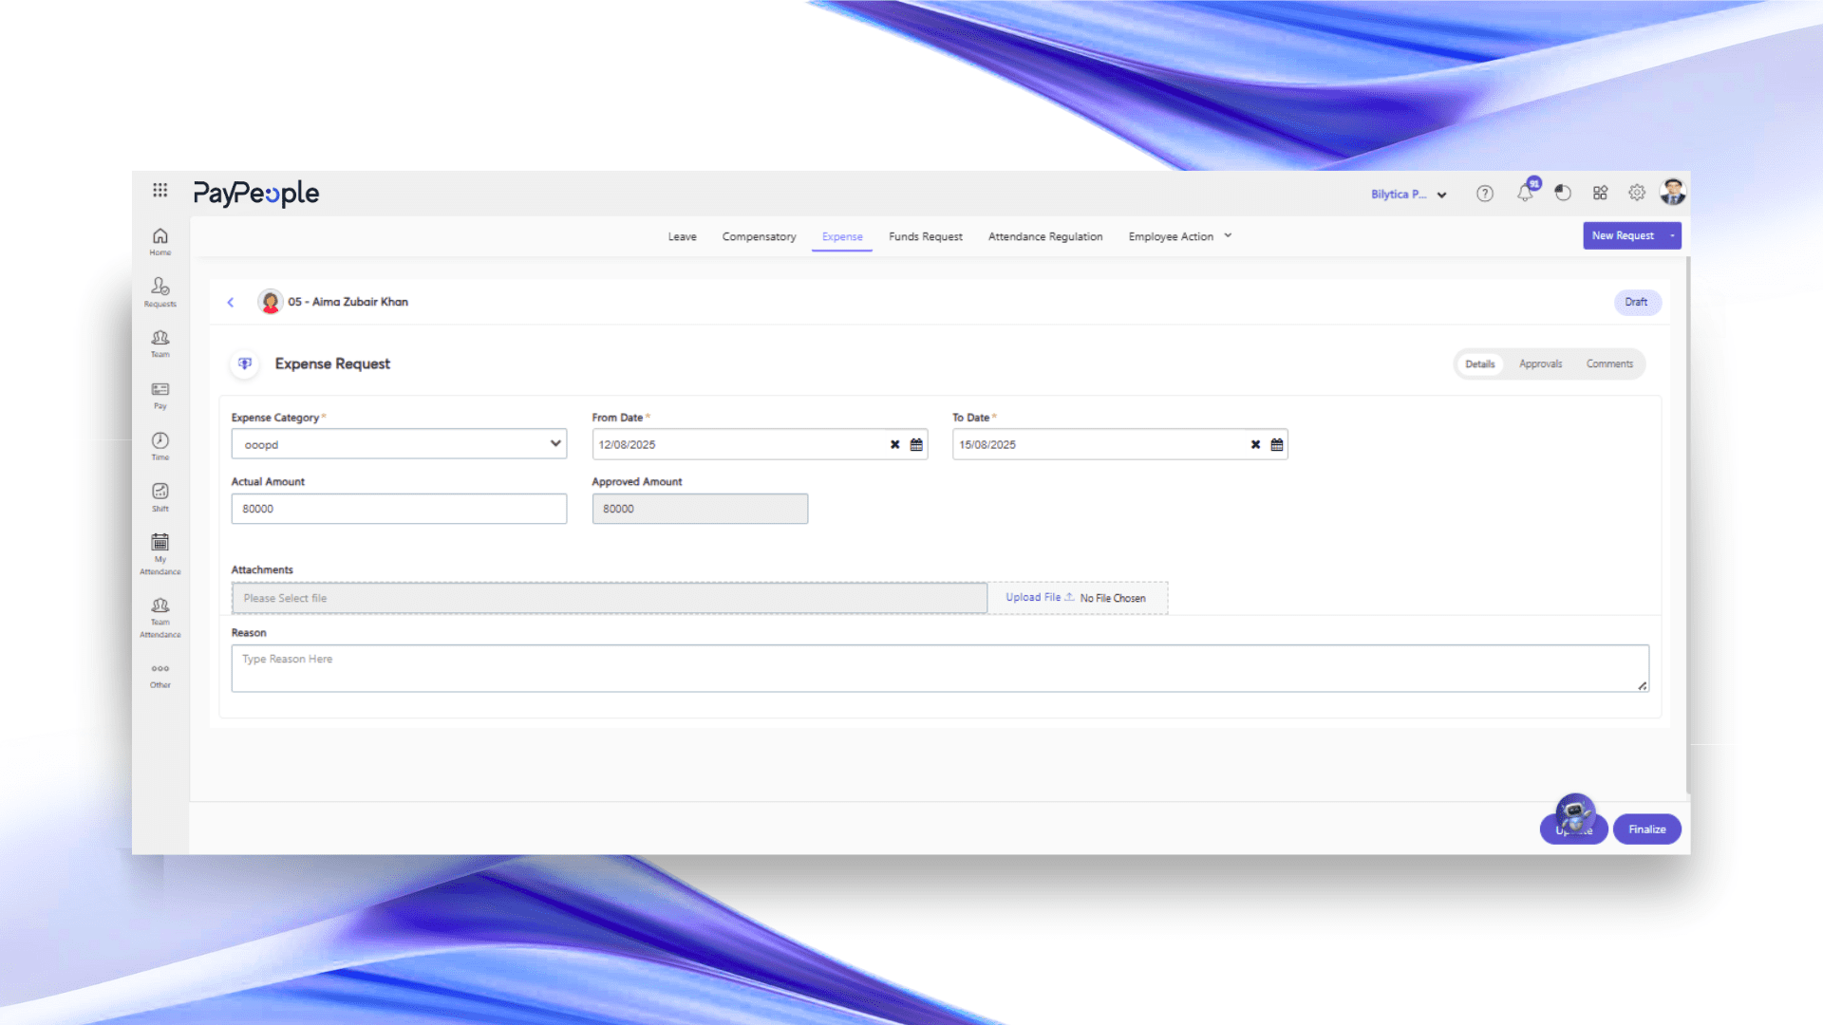The width and height of the screenshot is (1823, 1025).
Task: Click the Reason text area
Action: (x=939, y=668)
